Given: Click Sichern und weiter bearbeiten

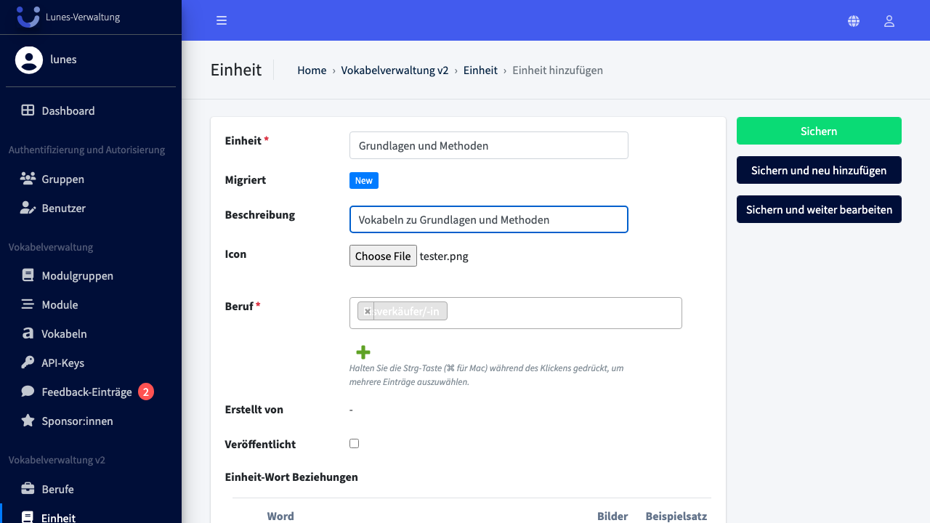Looking at the screenshot, I should [819, 209].
